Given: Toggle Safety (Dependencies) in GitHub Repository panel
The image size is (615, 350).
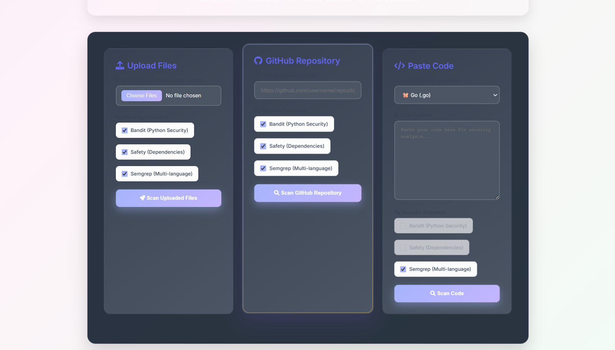Looking at the screenshot, I should pos(263,146).
